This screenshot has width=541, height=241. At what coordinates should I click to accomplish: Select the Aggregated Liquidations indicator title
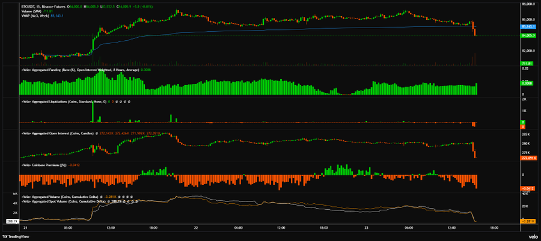coord(64,102)
